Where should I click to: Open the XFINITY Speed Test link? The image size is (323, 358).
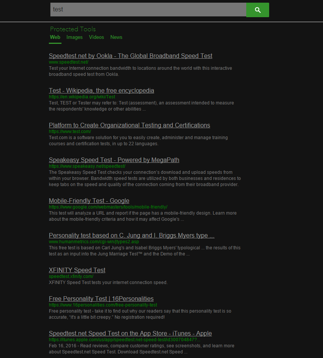coord(77,270)
